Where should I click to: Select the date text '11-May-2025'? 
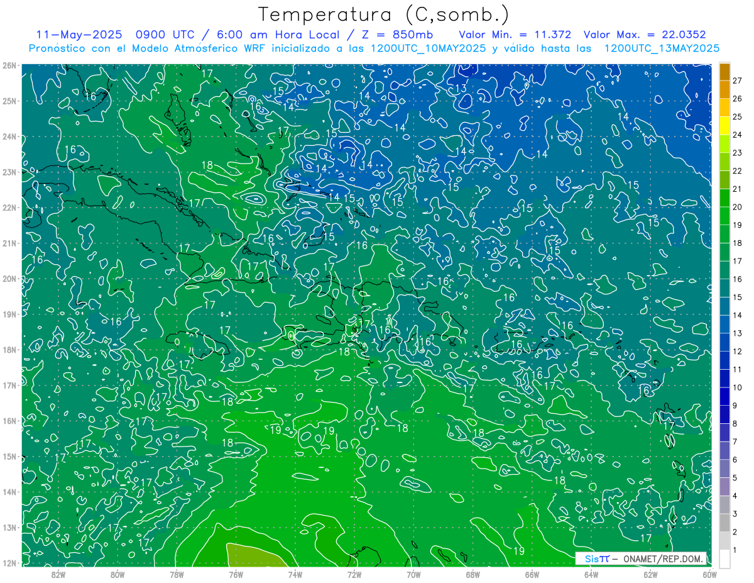click(x=79, y=35)
